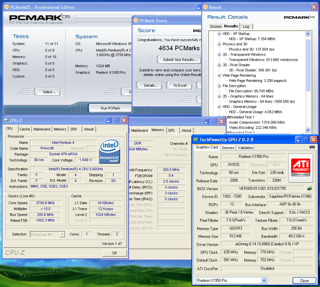Open the Processor #1 selection dropdown

62,234
